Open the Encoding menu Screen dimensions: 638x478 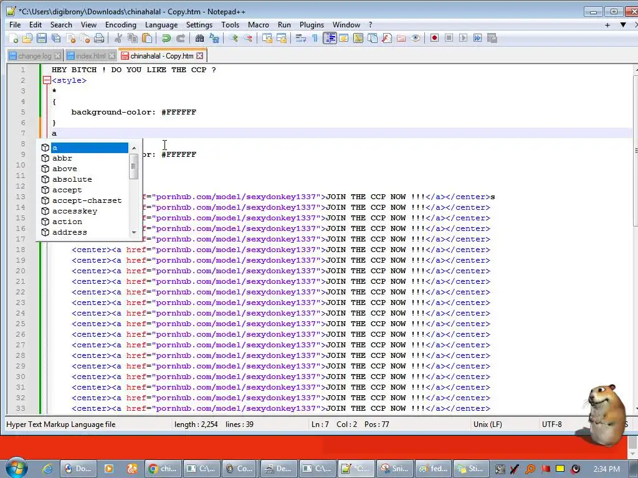pyautogui.click(x=121, y=25)
